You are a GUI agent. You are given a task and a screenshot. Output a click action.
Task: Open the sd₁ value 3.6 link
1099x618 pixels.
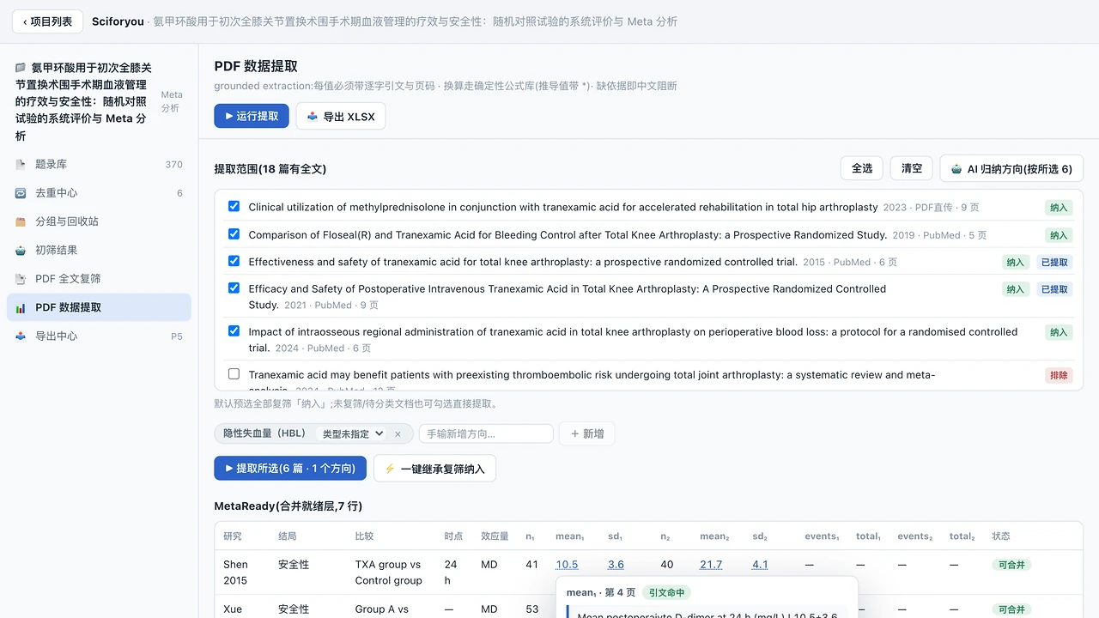tap(616, 565)
